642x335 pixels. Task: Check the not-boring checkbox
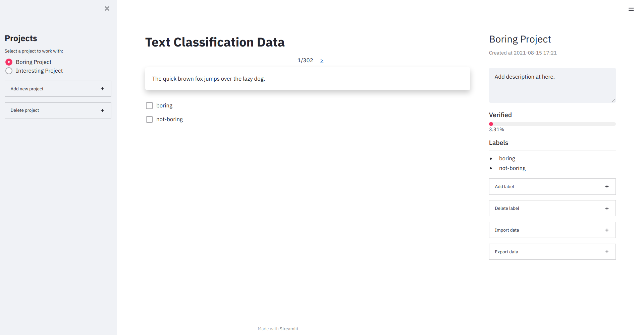click(150, 119)
